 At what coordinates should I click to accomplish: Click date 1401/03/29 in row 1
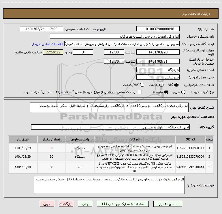tap(23, 148)
